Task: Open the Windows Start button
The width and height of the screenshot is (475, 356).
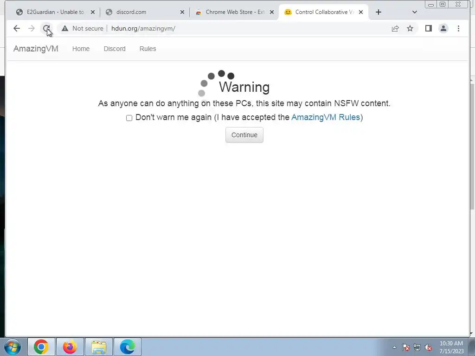Action: (x=12, y=347)
